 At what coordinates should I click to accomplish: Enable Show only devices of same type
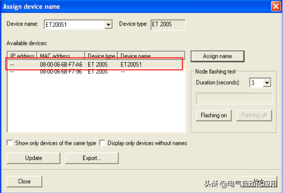(x=10, y=143)
